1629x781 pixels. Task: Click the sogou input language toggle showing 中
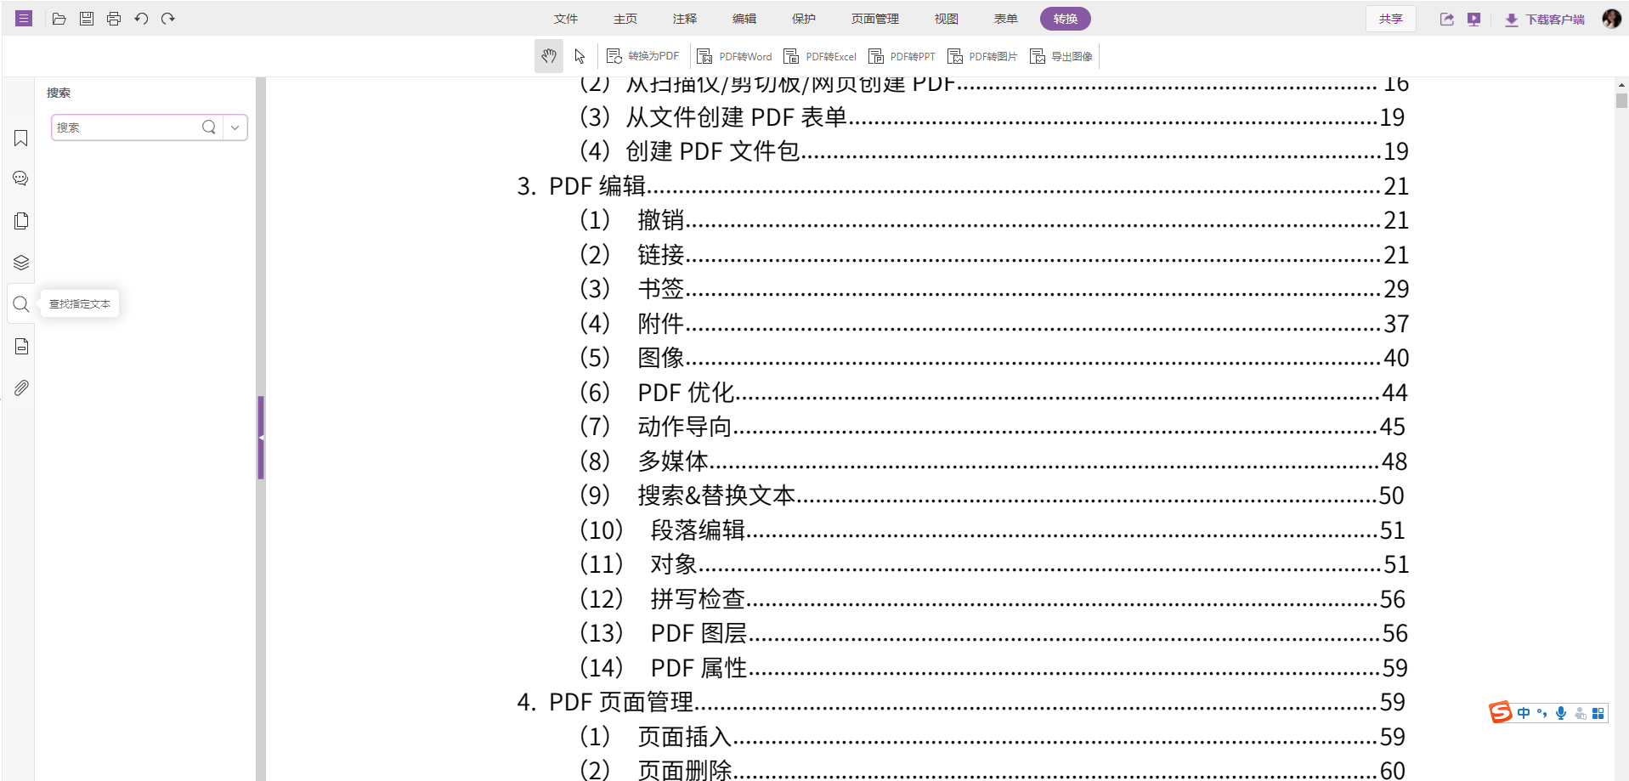coord(1524,713)
